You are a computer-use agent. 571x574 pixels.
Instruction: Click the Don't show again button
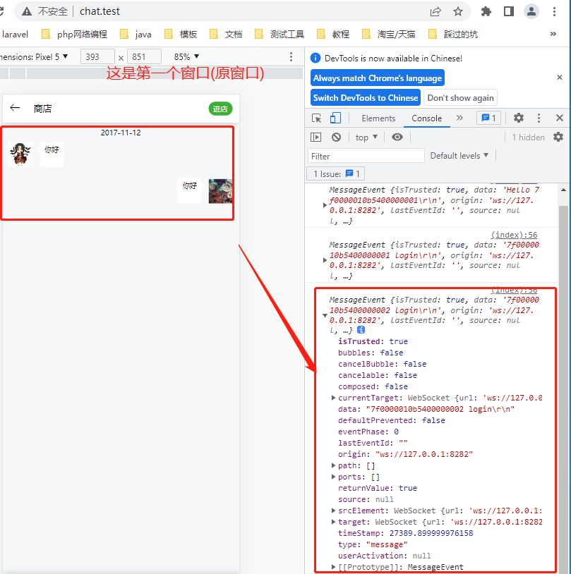(461, 97)
